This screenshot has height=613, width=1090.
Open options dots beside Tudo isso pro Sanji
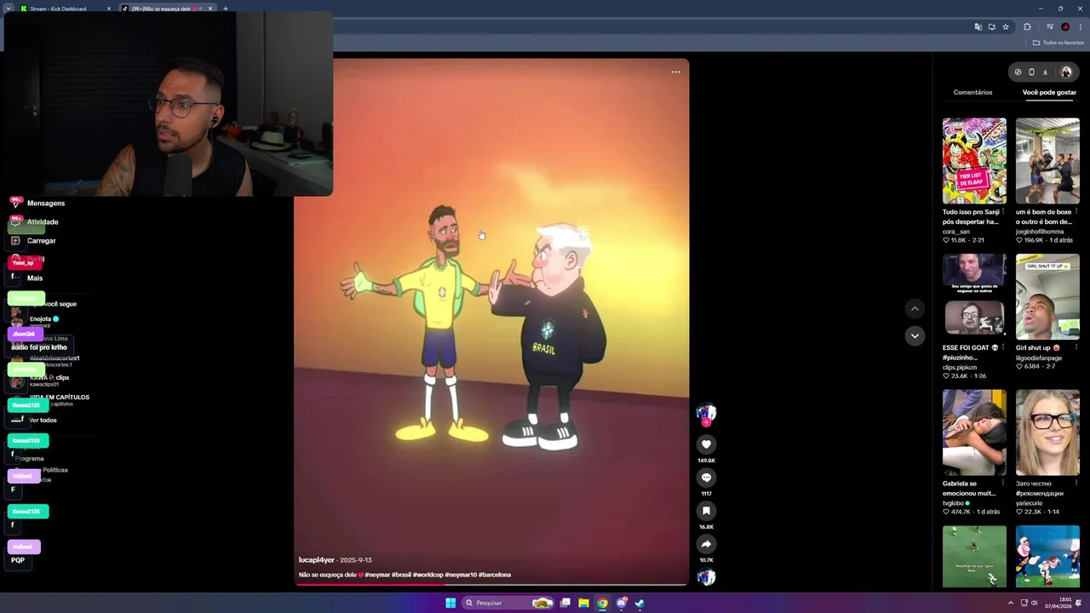click(x=1003, y=211)
